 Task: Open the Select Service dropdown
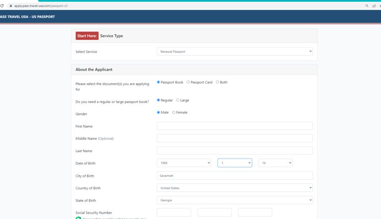[x=235, y=51]
